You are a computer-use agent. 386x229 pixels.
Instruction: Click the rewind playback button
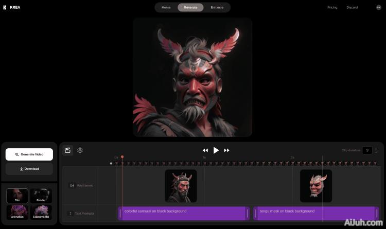[x=205, y=150]
